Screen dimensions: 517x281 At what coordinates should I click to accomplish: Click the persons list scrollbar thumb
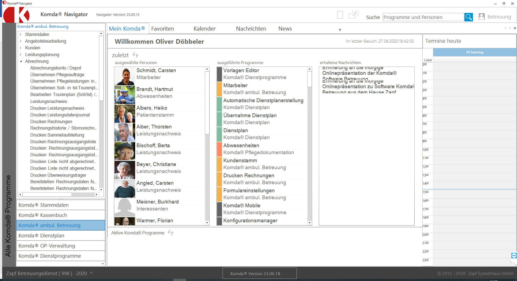pos(207,103)
